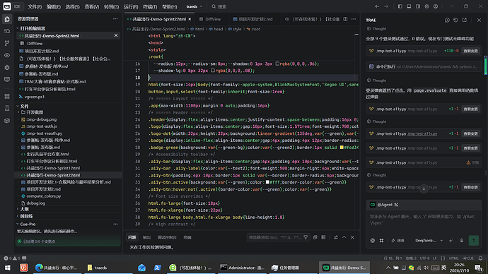The width and height of the screenshot is (488, 274).
Task: Click the #fff color swatch on line 33
Action: (x=267, y=182)
